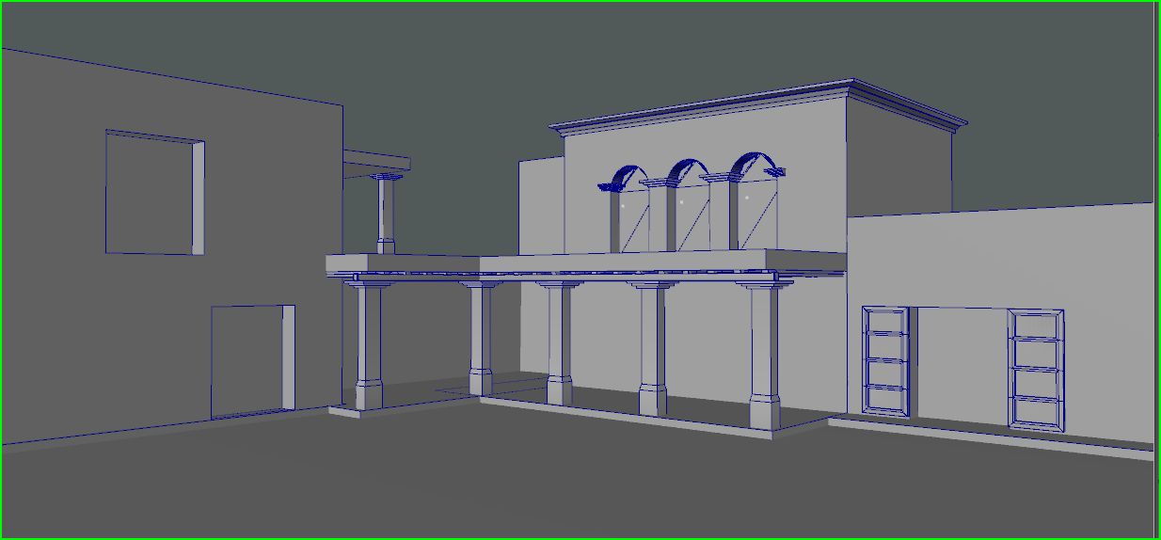Screen dimensions: 1161x540
Task: Click the doorway on the left building
Action: (247, 360)
